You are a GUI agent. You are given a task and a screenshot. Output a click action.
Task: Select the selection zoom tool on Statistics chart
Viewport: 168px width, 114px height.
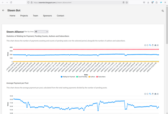[x=150, y=45]
